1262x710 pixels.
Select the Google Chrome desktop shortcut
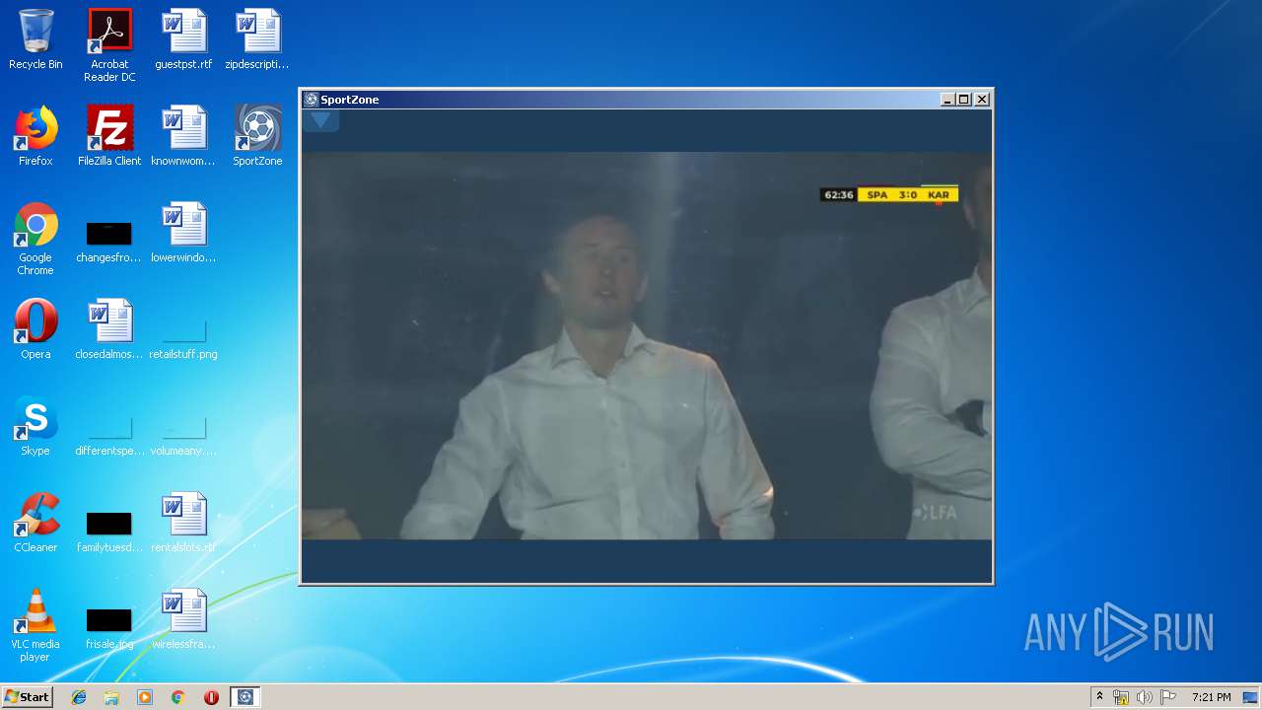point(35,240)
